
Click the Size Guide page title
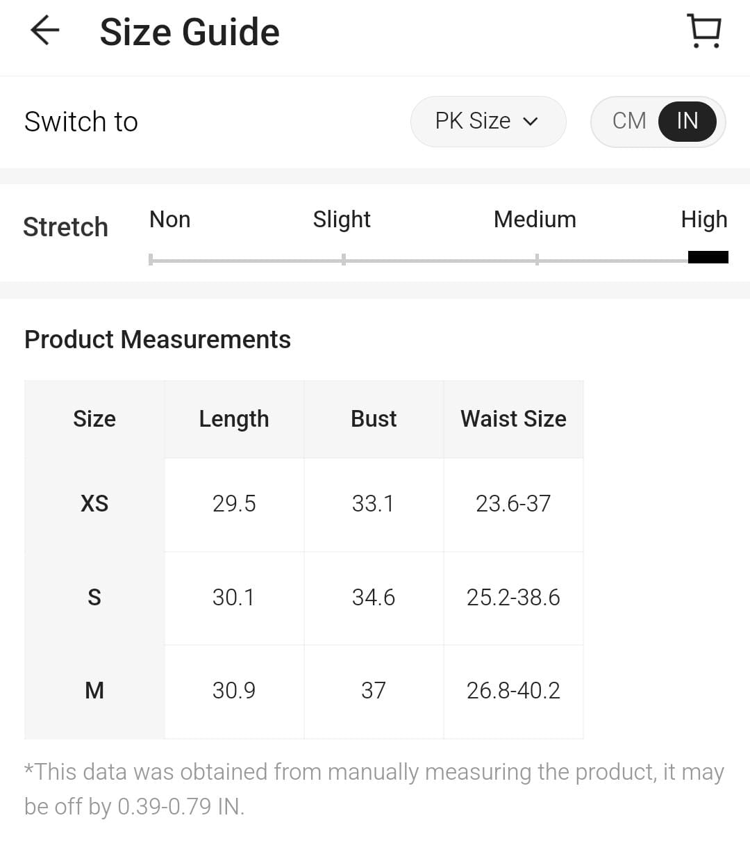click(190, 32)
